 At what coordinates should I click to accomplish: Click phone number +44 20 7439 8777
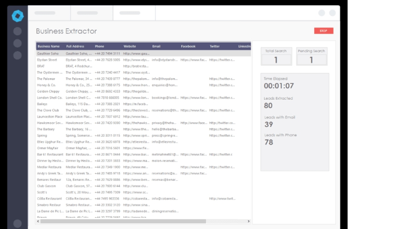click(107, 79)
